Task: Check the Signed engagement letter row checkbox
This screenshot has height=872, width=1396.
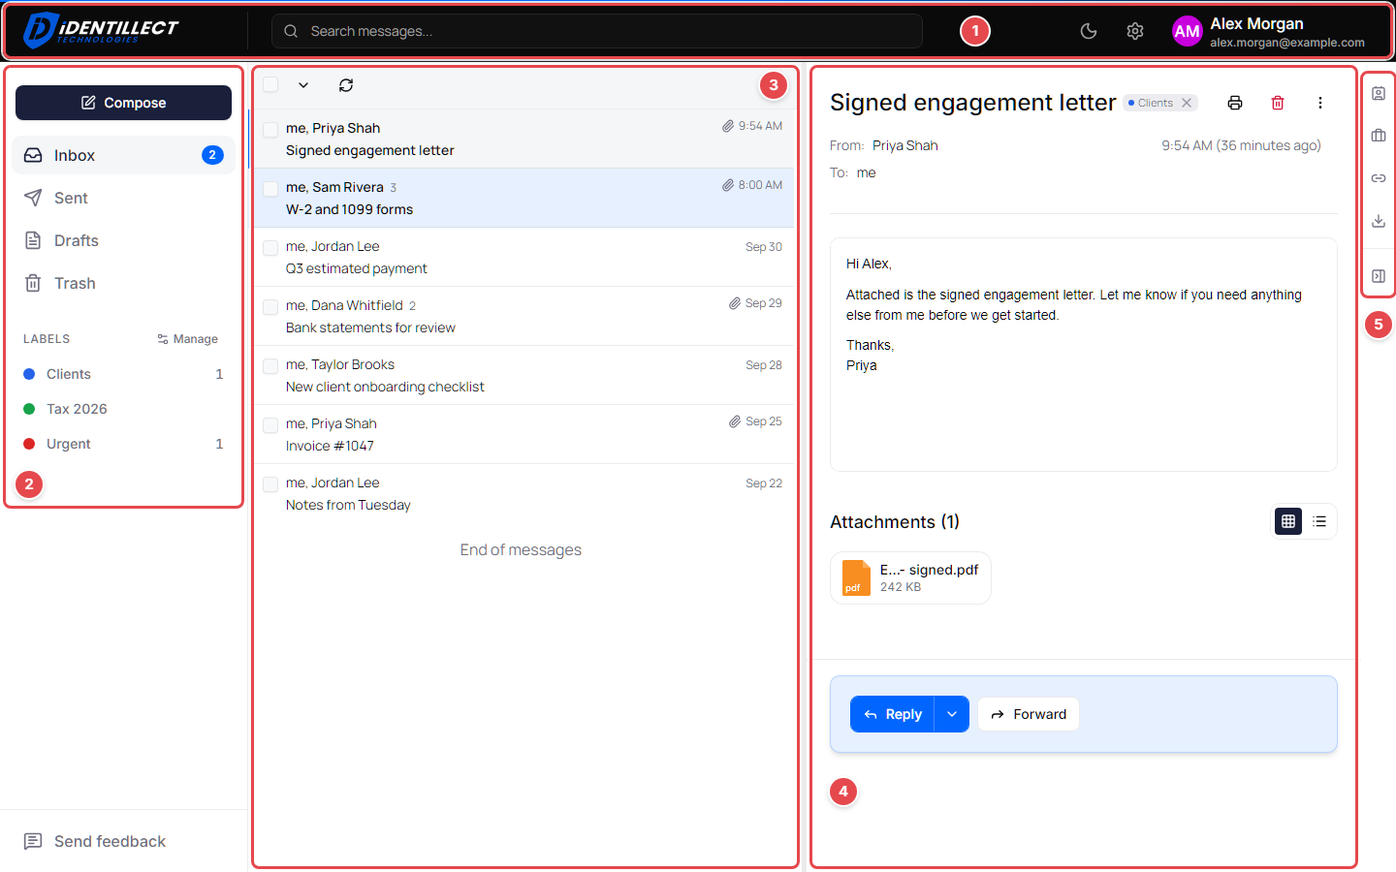Action: click(x=270, y=129)
